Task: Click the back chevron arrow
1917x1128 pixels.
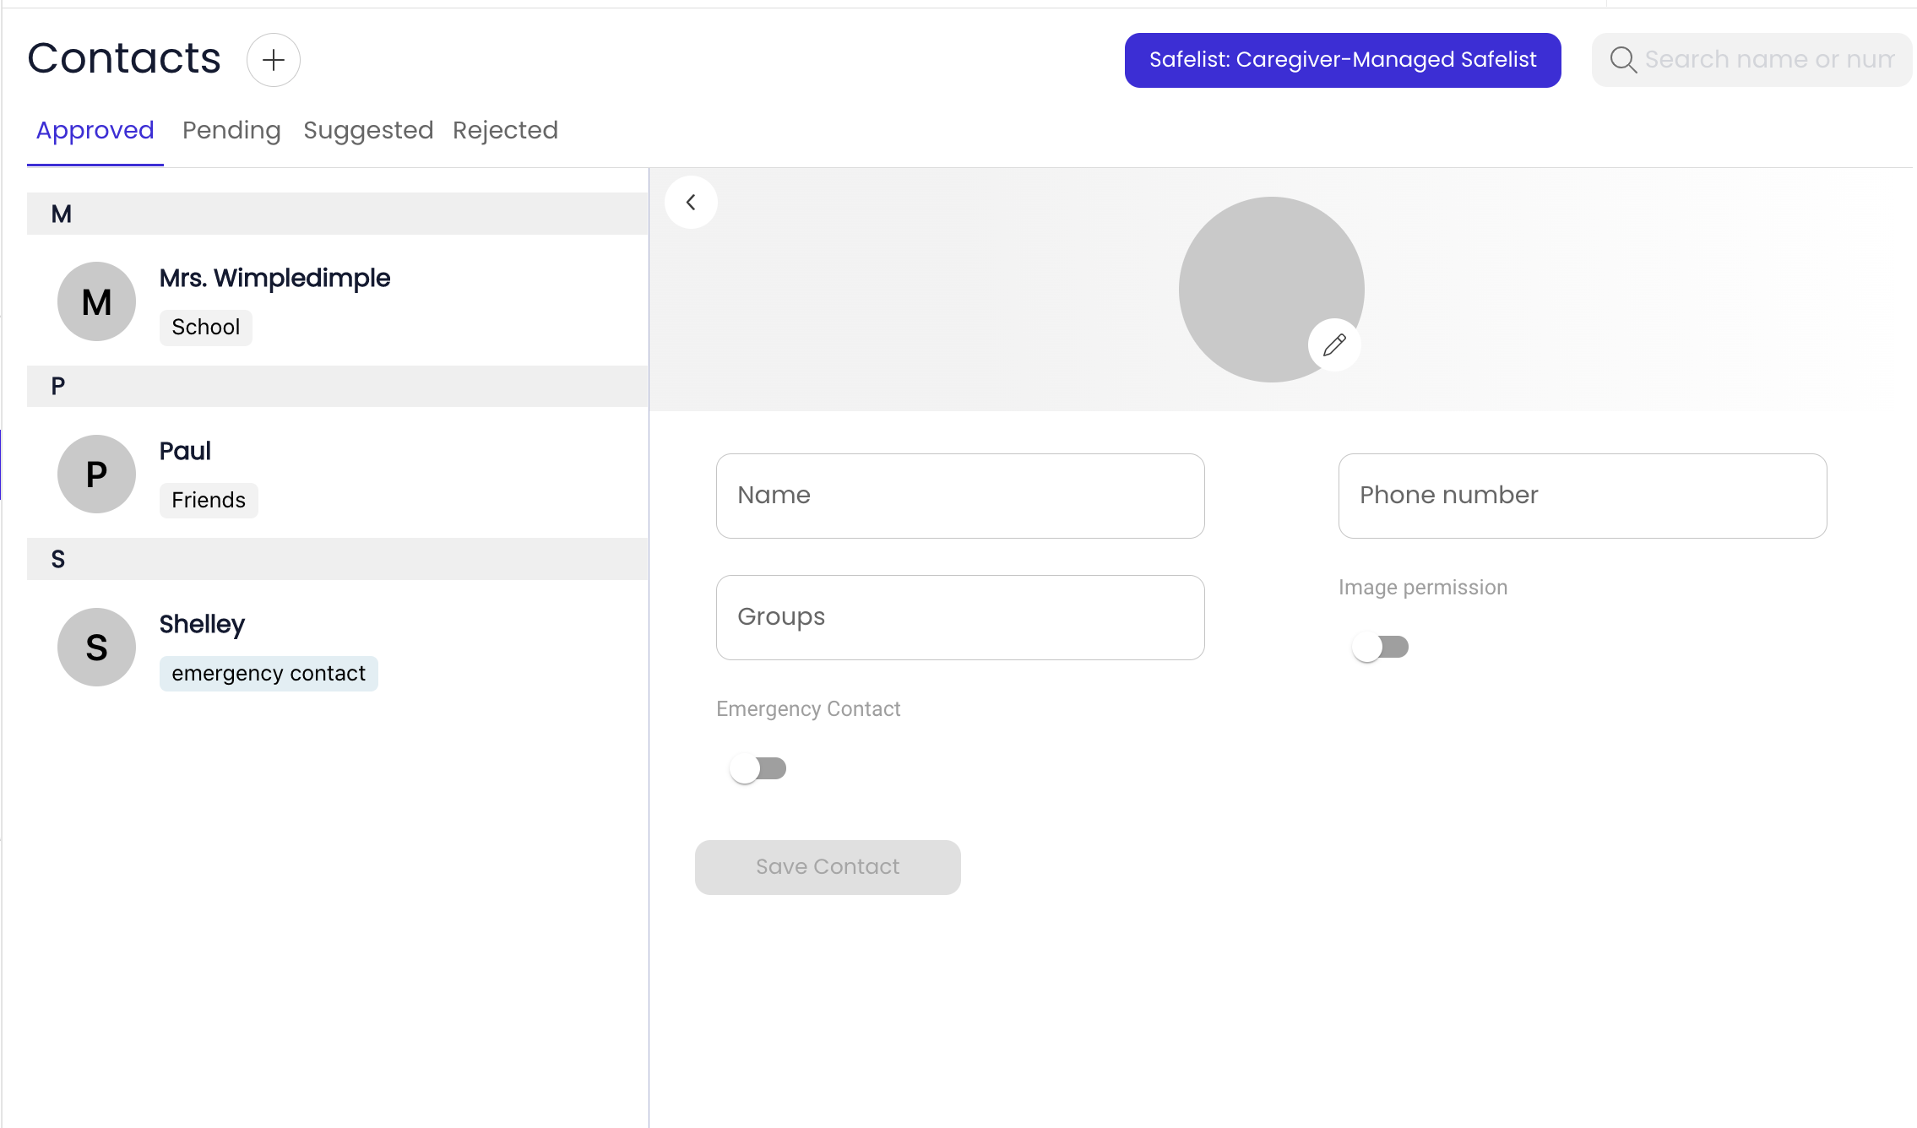Action: point(691,203)
